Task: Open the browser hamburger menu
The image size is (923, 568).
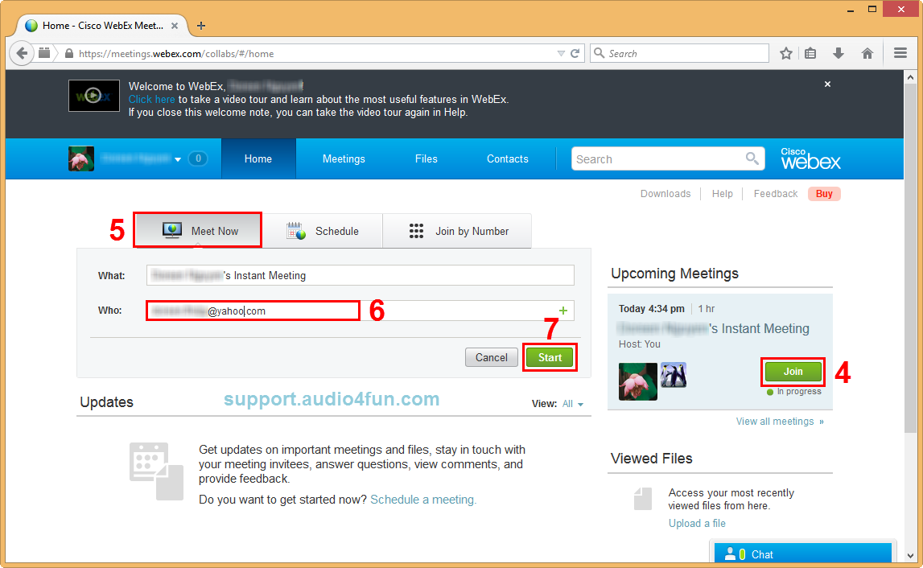Action: tap(900, 54)
